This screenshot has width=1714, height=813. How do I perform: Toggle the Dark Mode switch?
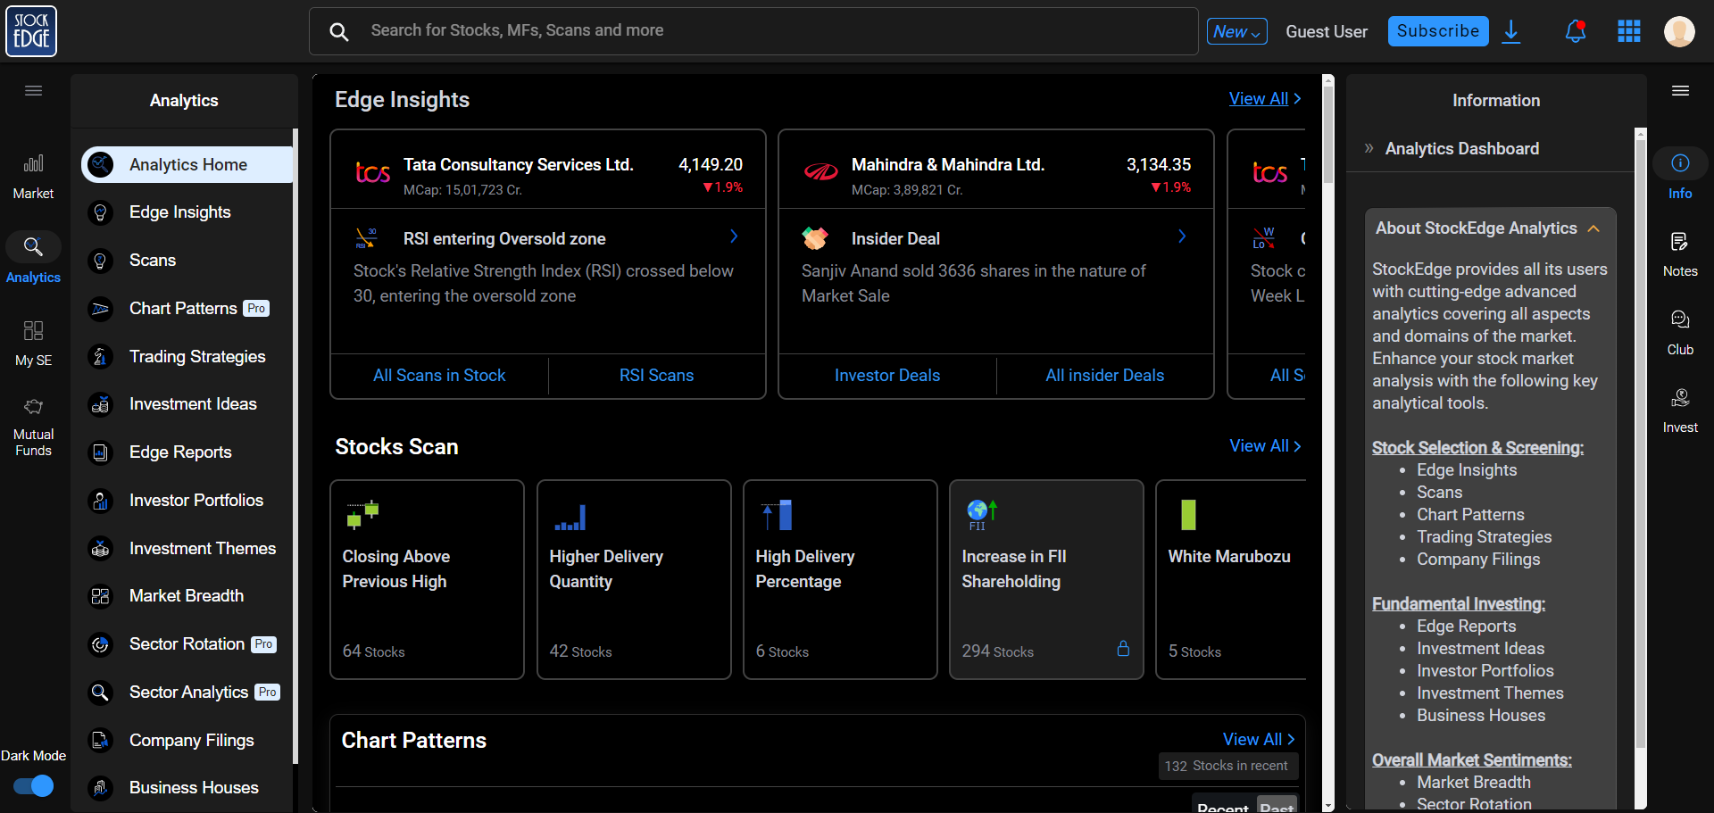[x=34, y=785]
